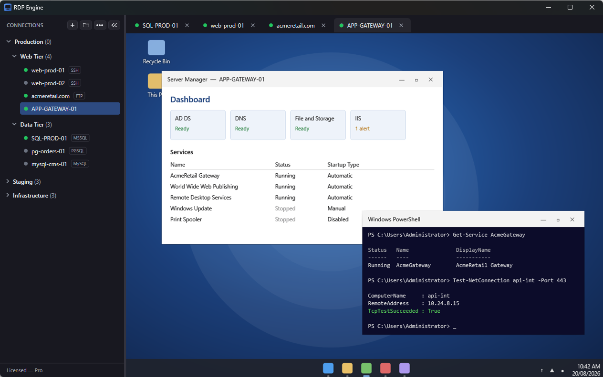Open the Recycle Bin desktop icon

click(156, 52)
